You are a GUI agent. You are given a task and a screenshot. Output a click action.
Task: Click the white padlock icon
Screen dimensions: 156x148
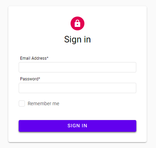click(77, 23)
